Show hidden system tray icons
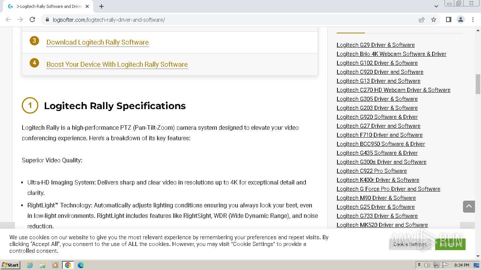This screenshot has height=270, width=481. (x=419, y=265)
